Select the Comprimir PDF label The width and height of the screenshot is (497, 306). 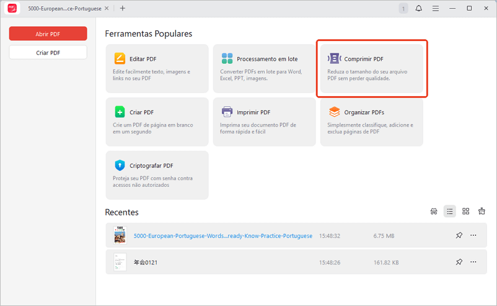(364, 59)
